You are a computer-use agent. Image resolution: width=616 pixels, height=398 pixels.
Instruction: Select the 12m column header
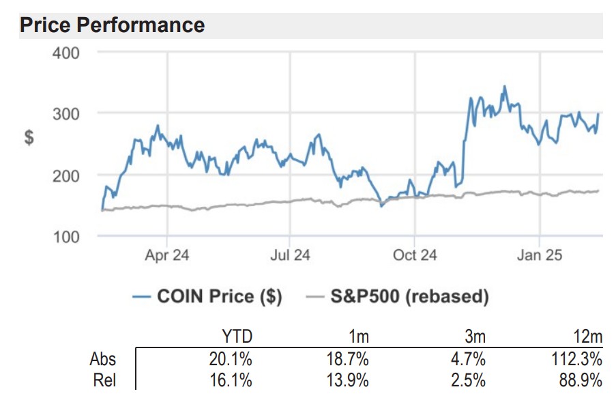coord(587,337)
